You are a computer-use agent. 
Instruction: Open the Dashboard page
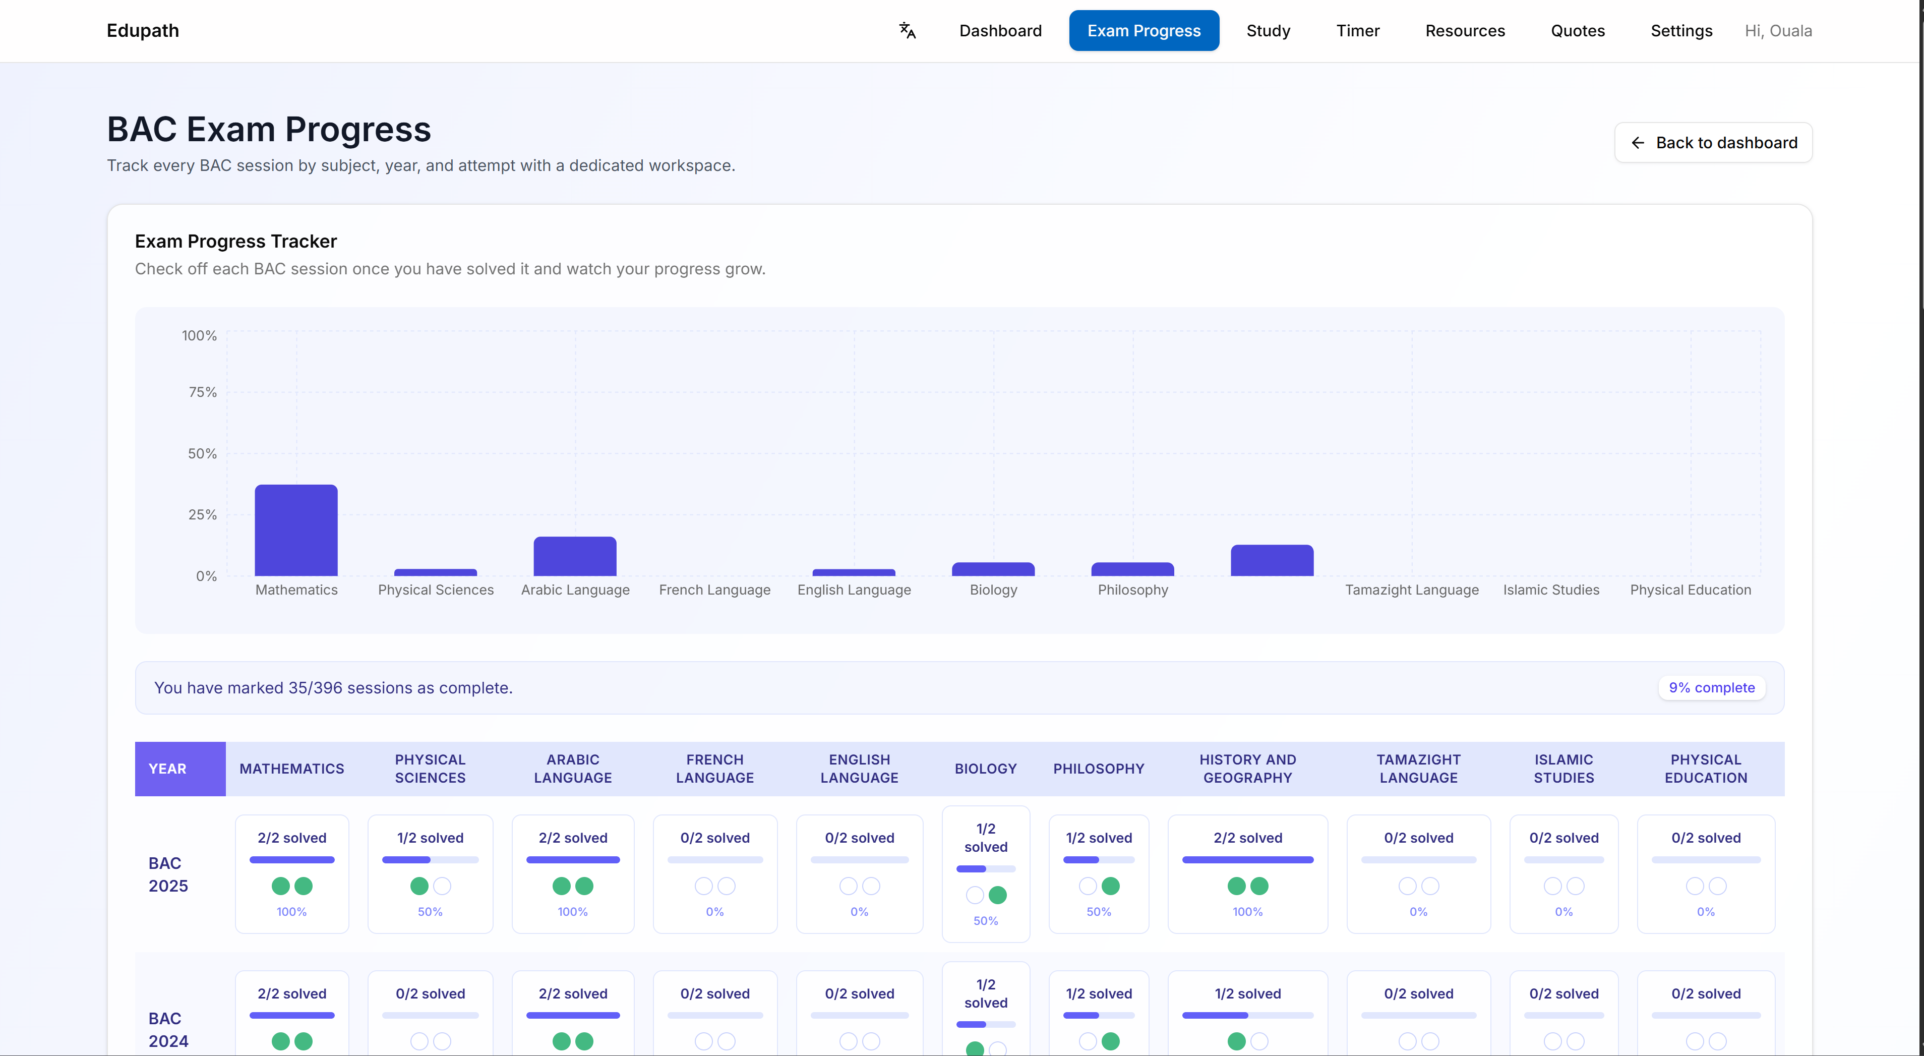point(1001,31)
